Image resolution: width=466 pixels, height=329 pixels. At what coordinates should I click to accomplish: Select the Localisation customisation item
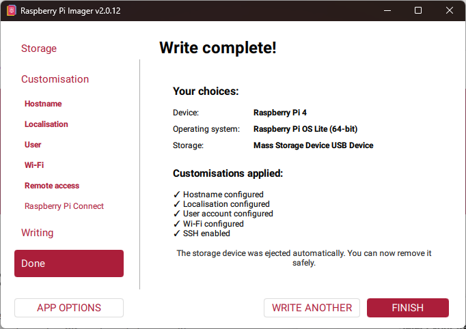point(46,124)
